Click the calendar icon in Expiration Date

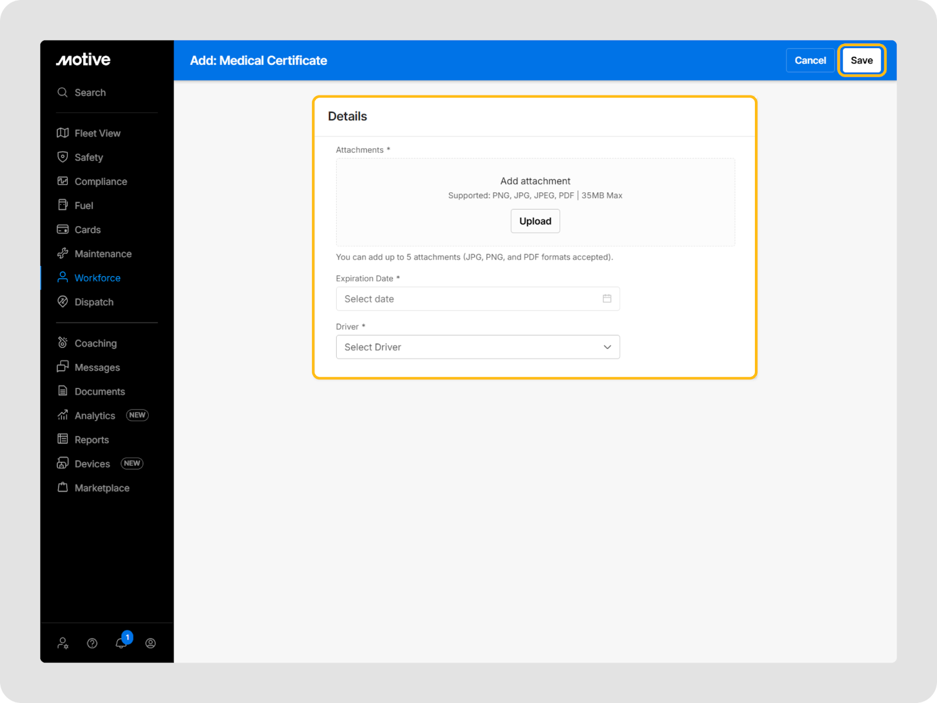click(x=607, y=299)
